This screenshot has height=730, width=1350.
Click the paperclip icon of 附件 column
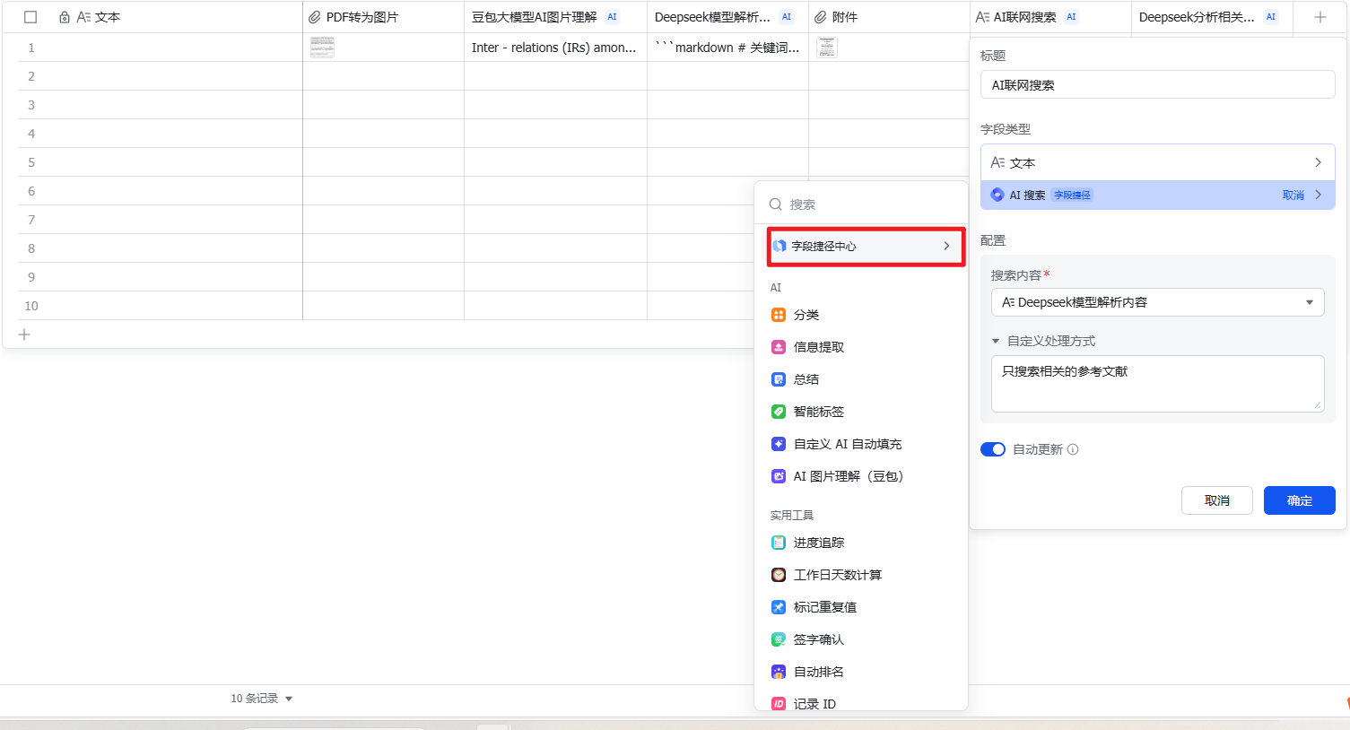coord(821,17)
